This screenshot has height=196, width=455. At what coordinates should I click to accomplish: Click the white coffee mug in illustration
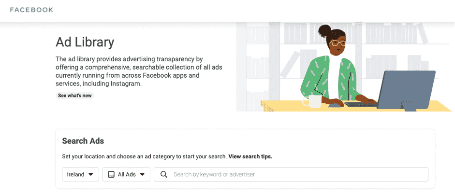[x=312, y=101]
